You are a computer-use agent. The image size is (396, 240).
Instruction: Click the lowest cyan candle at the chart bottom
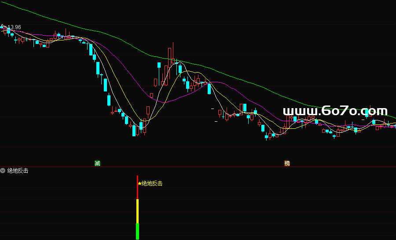pos(134,130)
